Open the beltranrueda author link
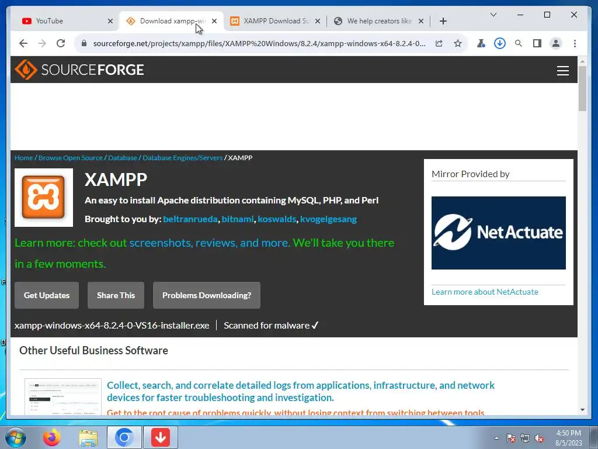Image resolution: width=598 pixels, height=449 pixels. [x=190, y=219]
